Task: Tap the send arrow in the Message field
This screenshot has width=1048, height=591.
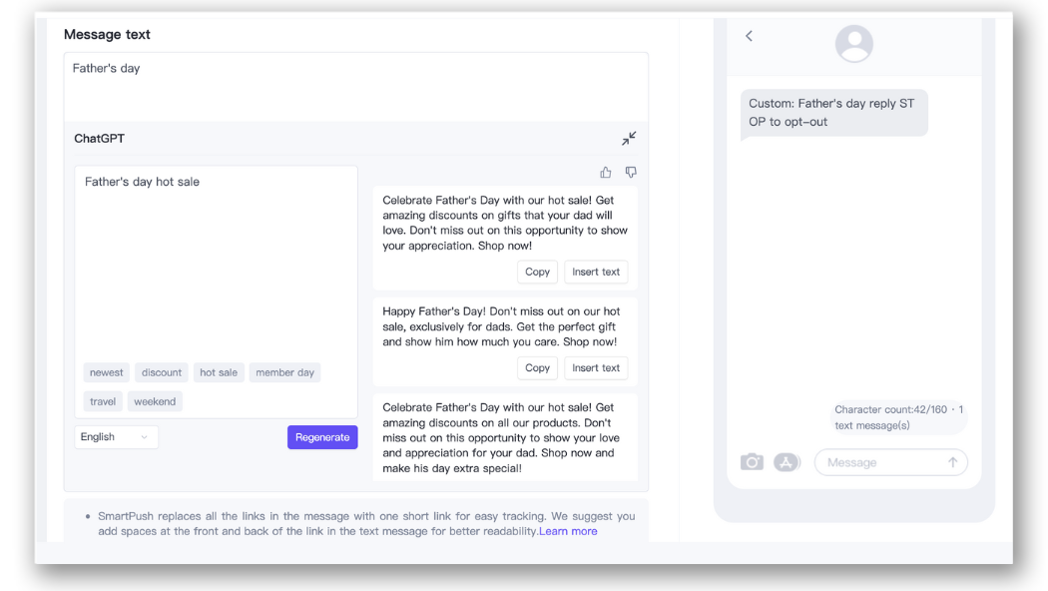Action: point(953,461)
